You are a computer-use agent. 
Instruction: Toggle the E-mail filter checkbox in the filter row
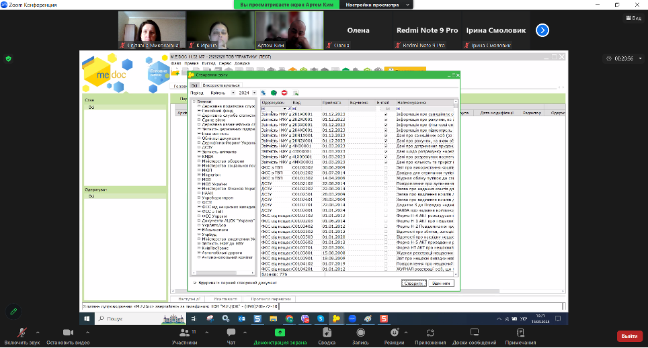point(388,109)
